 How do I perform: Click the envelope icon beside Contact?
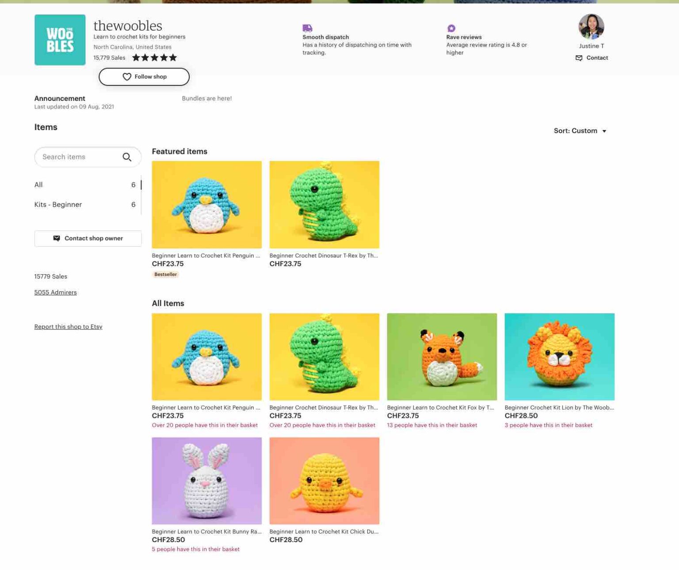pyautogui.click(x=579, y=58)
